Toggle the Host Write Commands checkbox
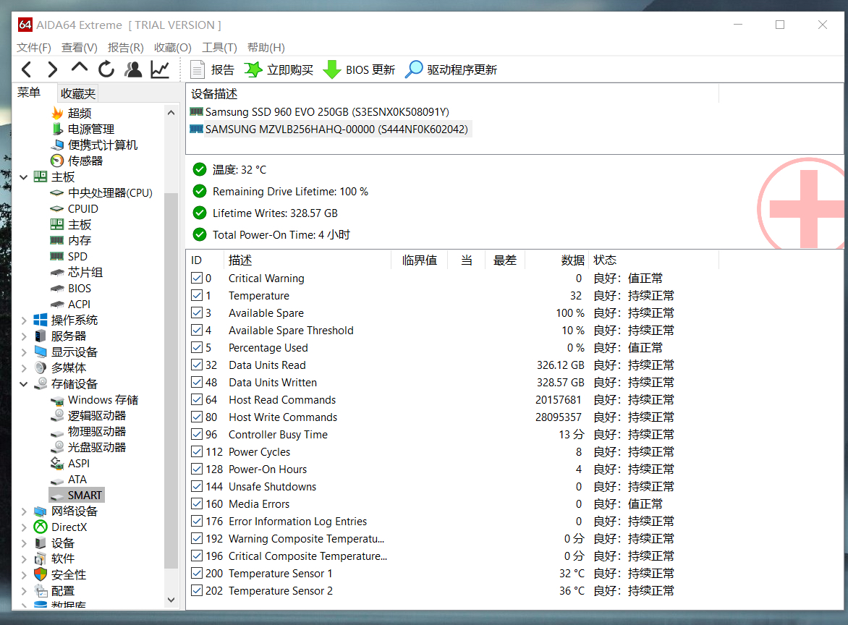848x625 pixels. [x=197, y=417]
